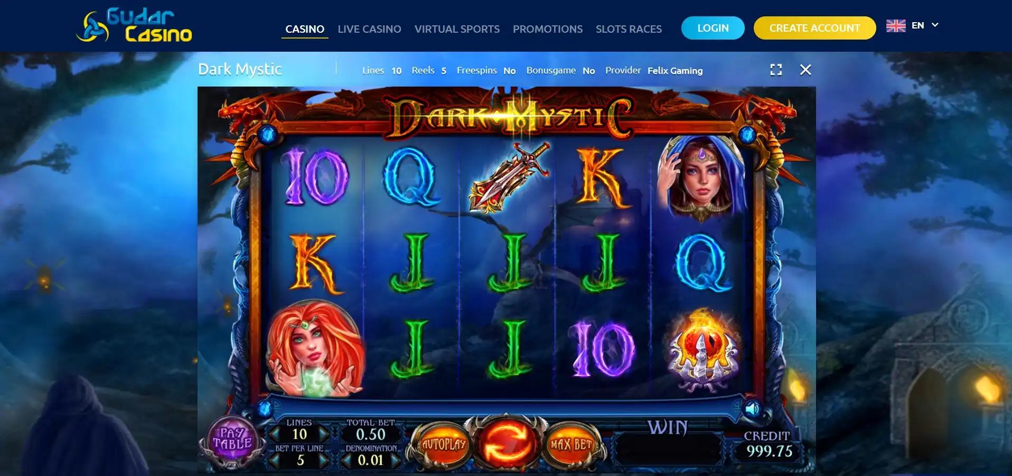The width and height of the screenshot is (1012, 476).
Task: Lower the Bet Per Line value
Action: (275, 460)
